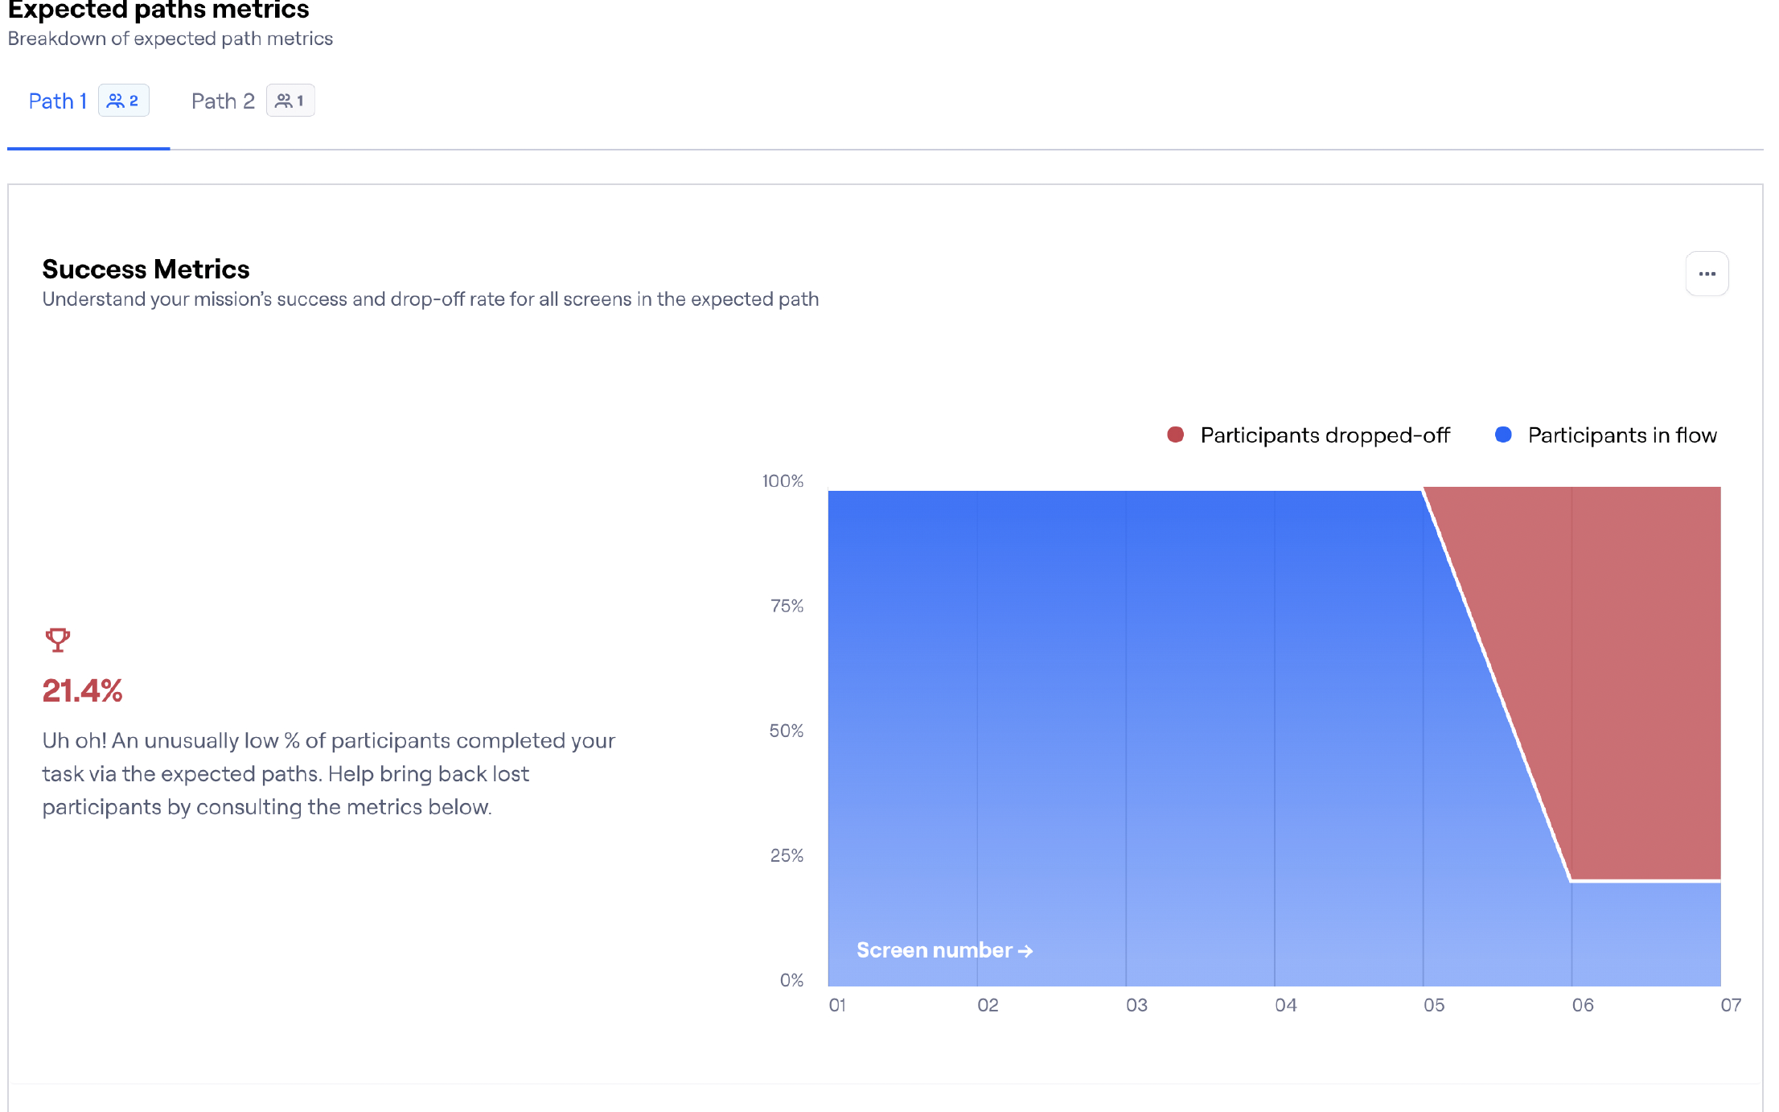Click screen 01 axis label
1779x1112 pixels.
(837, 1005)
